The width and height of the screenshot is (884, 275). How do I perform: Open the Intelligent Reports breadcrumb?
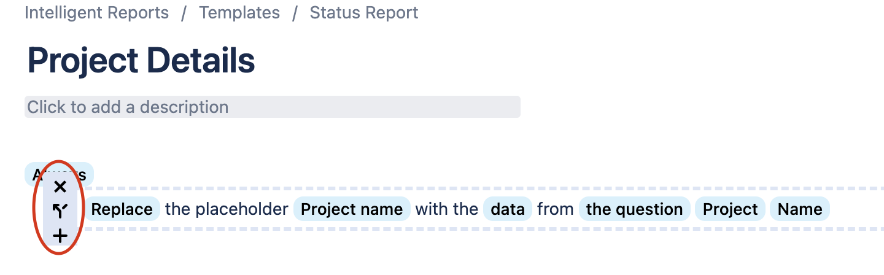pyautogui.click(x=96, y=13)
